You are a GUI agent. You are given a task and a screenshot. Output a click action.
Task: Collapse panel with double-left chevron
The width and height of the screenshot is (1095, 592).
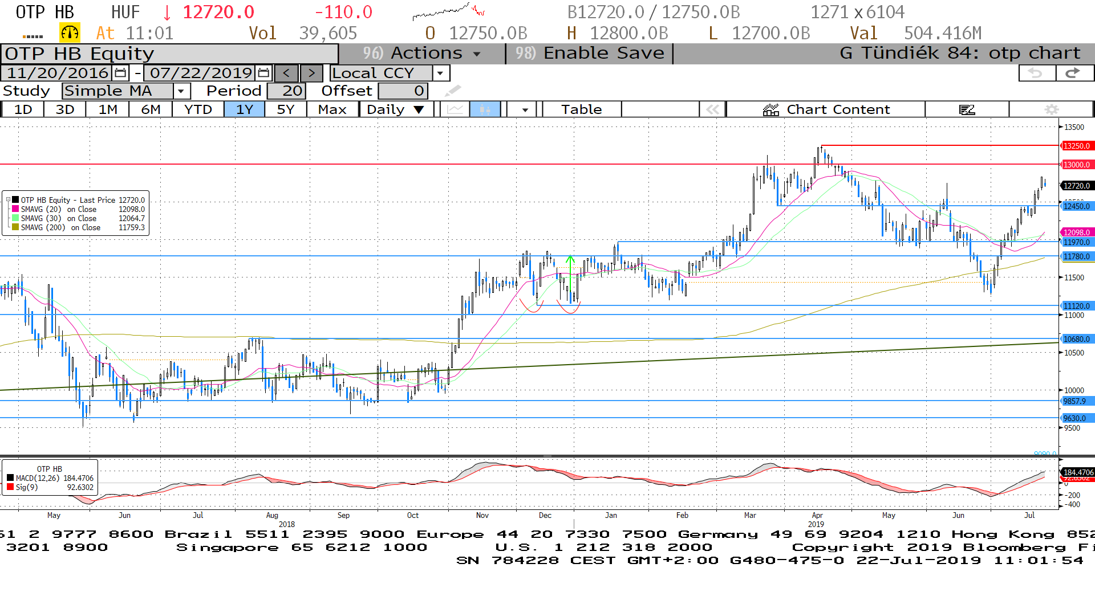(x=712, y=109)
